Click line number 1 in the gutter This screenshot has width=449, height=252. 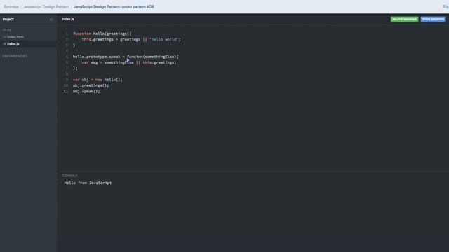67,34
